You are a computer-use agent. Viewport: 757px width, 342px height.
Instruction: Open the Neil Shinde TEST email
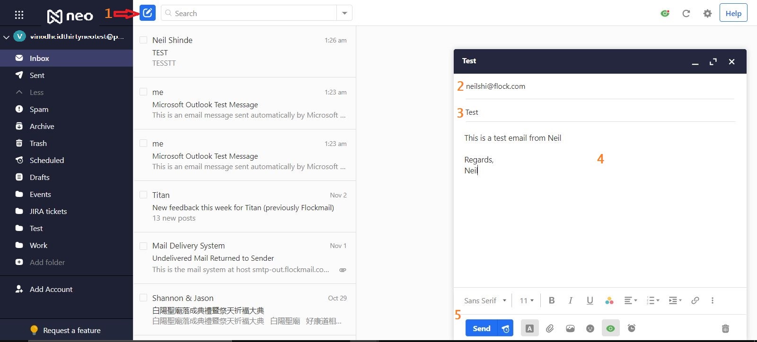(245, 51)
